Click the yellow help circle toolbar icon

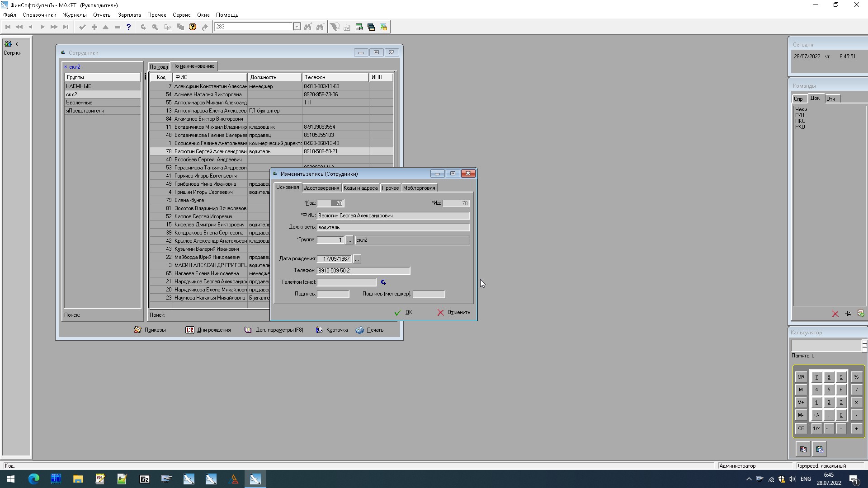point(193,27)
